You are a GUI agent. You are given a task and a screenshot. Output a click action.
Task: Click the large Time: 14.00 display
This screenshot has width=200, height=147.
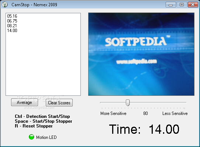pyautogui.click(x=144, y=129)
